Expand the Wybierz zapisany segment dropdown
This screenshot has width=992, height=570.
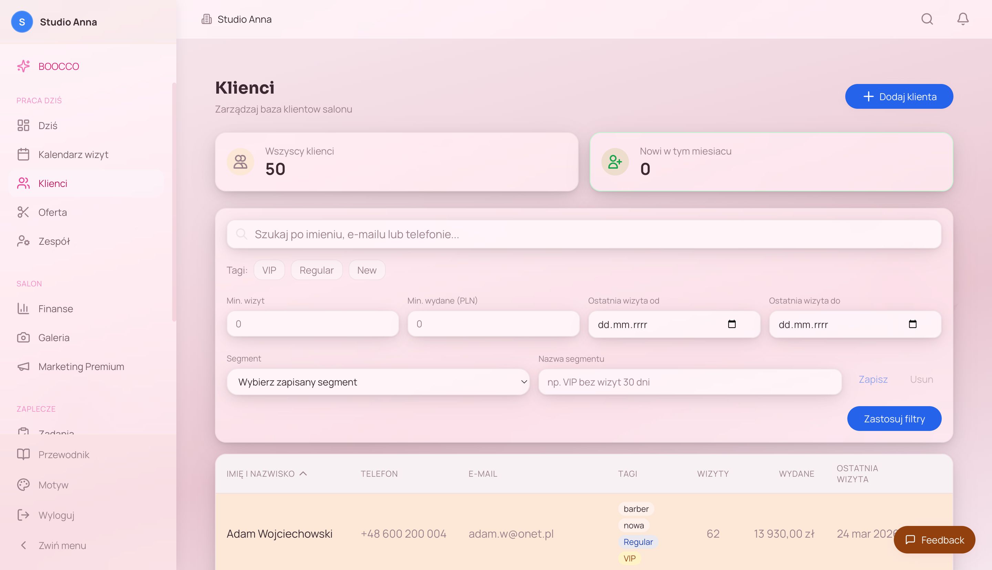pos(378,382)
